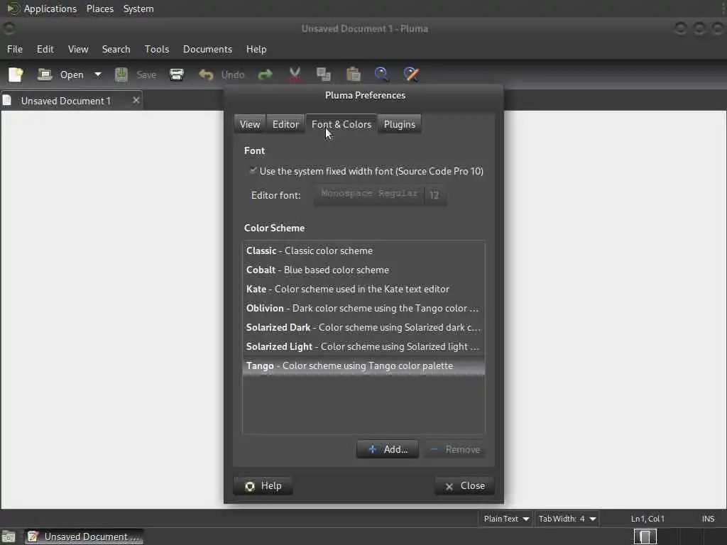The height and width of the screenshot is (545, 727).
Task: Open the Tab Width dropdown
Action: [567, 519]
